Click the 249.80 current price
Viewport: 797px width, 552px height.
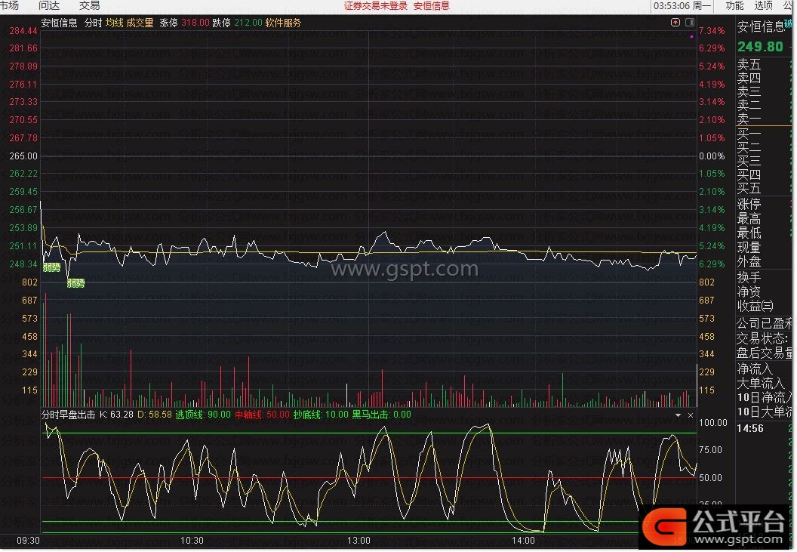click(x=761, y=47)
